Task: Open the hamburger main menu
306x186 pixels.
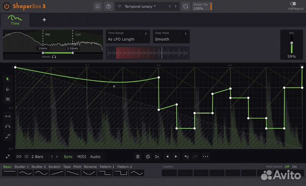Action: (98, 6)
